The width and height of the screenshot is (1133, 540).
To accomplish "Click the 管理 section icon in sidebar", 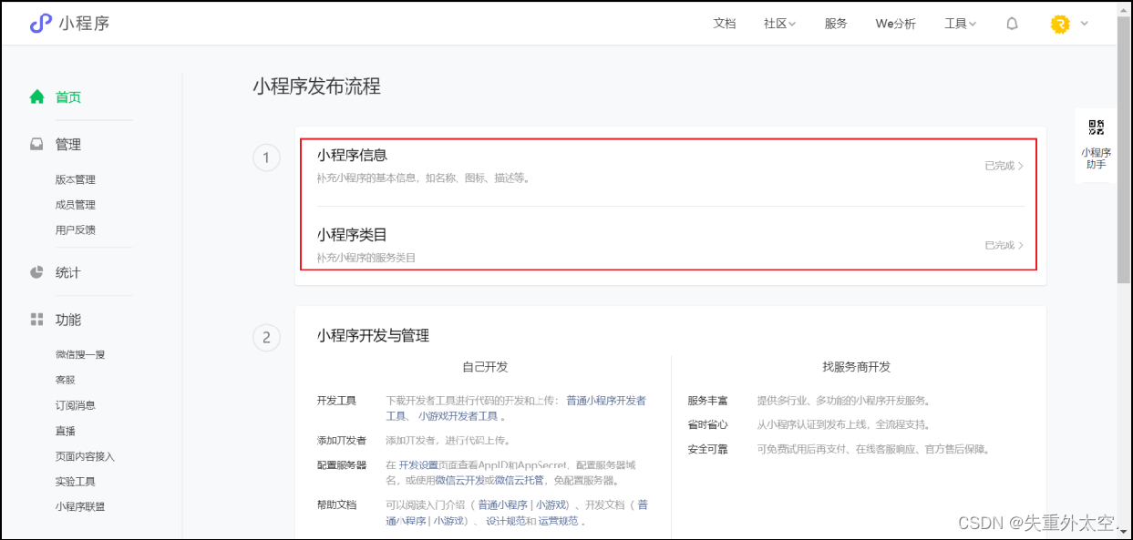I will click(36, 144).
